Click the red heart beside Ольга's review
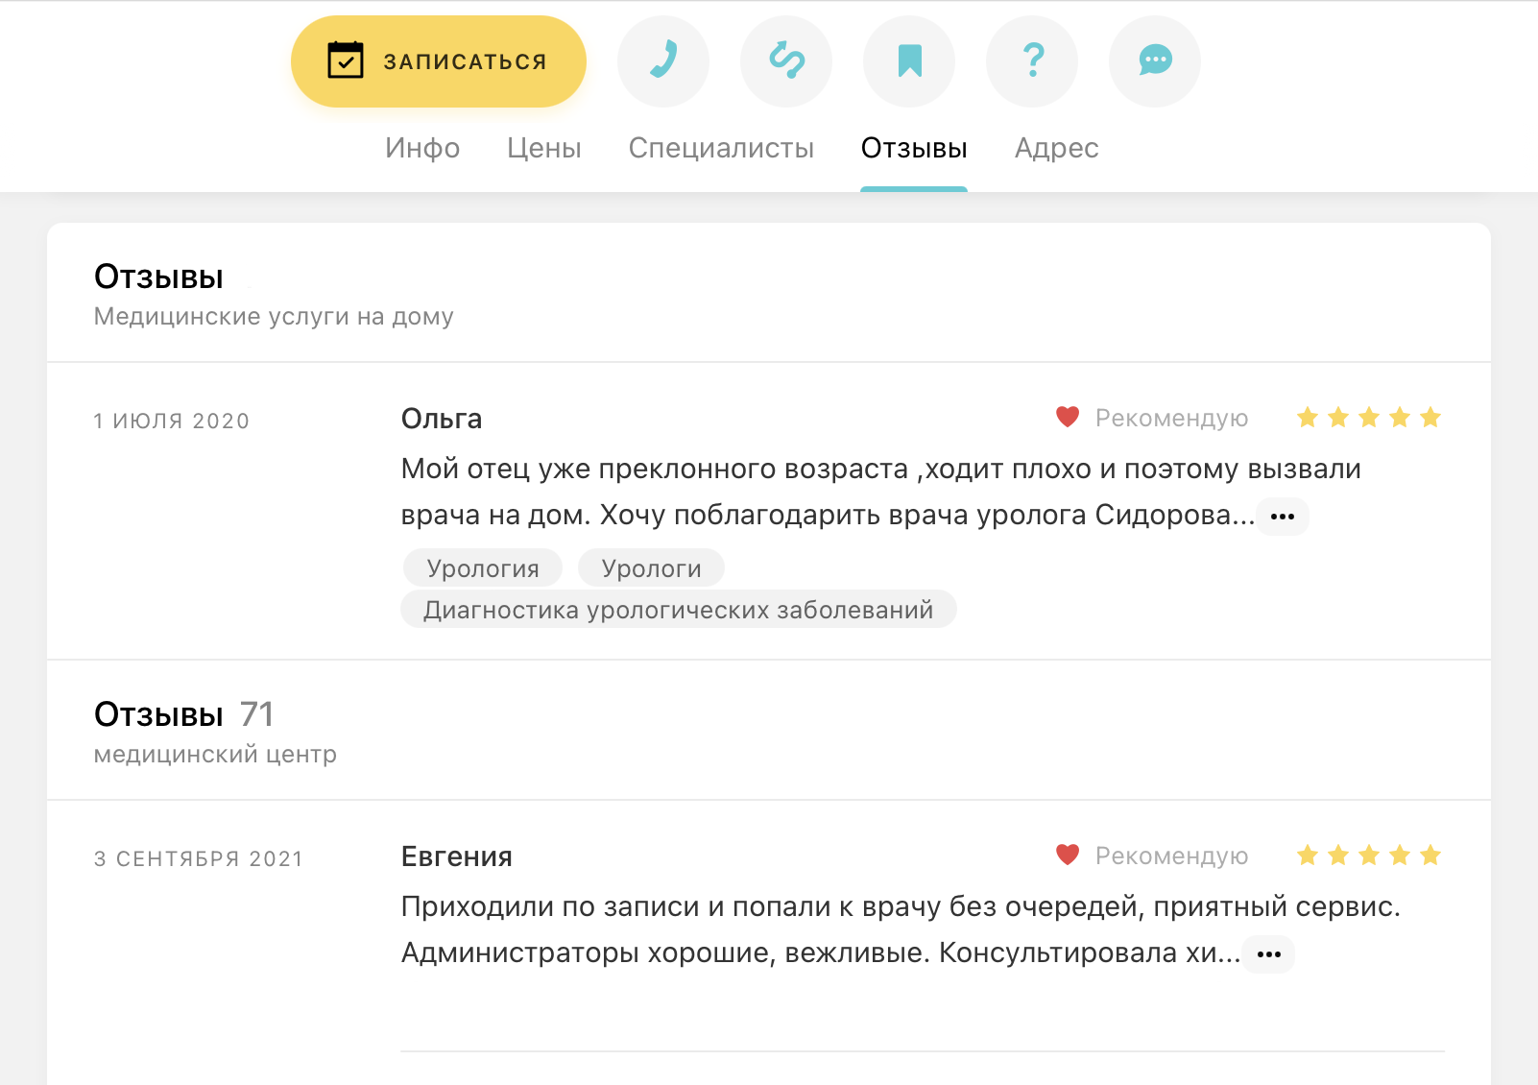This screenshot has width=1538, height=1085. pos(1068,417)
